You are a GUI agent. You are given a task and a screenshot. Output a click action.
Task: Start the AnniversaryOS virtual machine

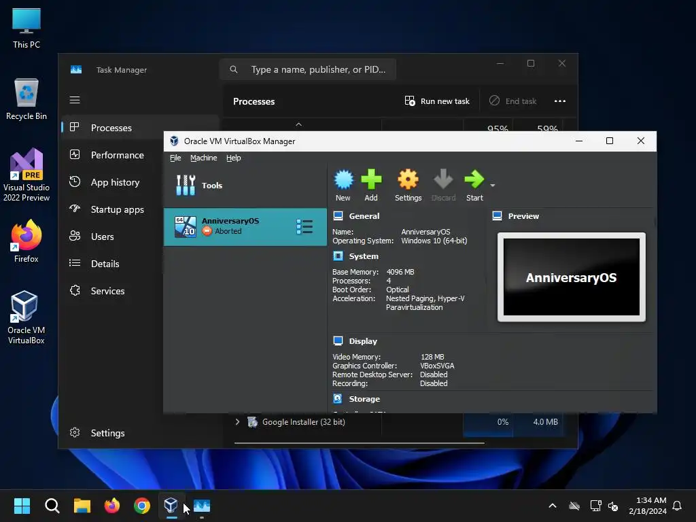(x=474, y=185)
